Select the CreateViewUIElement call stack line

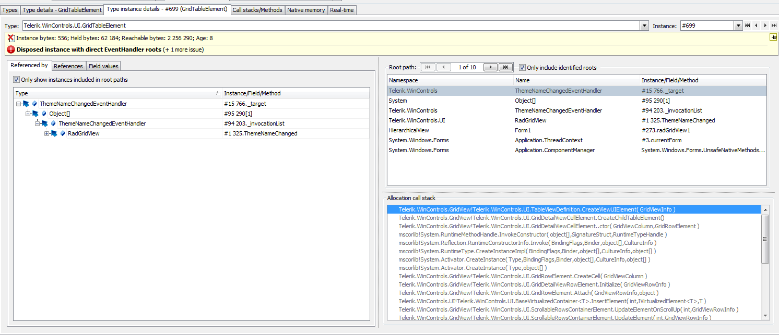pyautogui.click(x=574, y=209)
